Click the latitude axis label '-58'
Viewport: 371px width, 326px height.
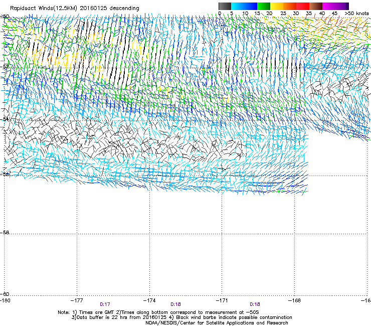pyautogui.click(x=5, y=233)
